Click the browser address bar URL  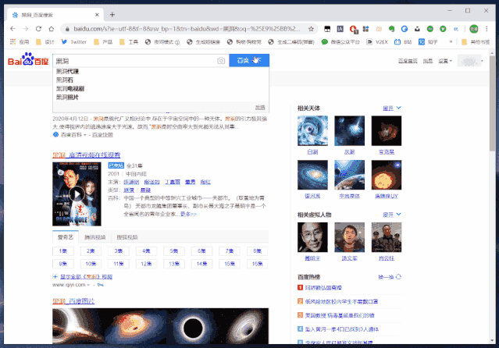187,29
